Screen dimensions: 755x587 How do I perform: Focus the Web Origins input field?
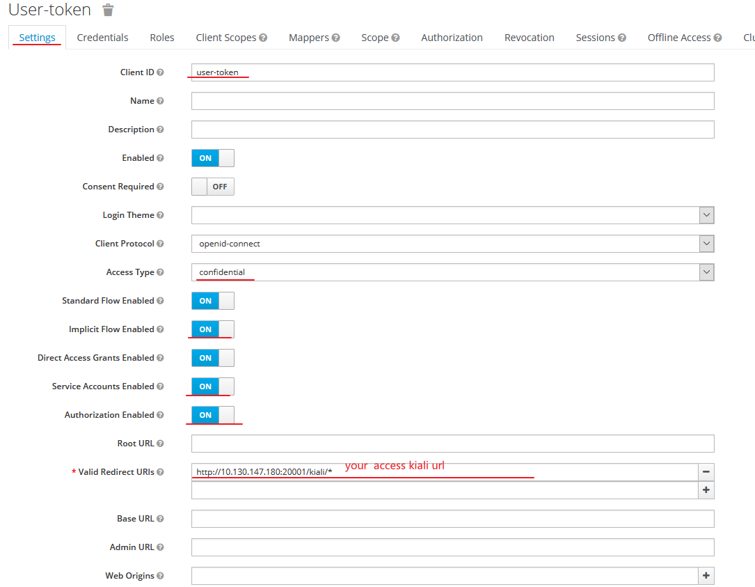tap(445, 575)
